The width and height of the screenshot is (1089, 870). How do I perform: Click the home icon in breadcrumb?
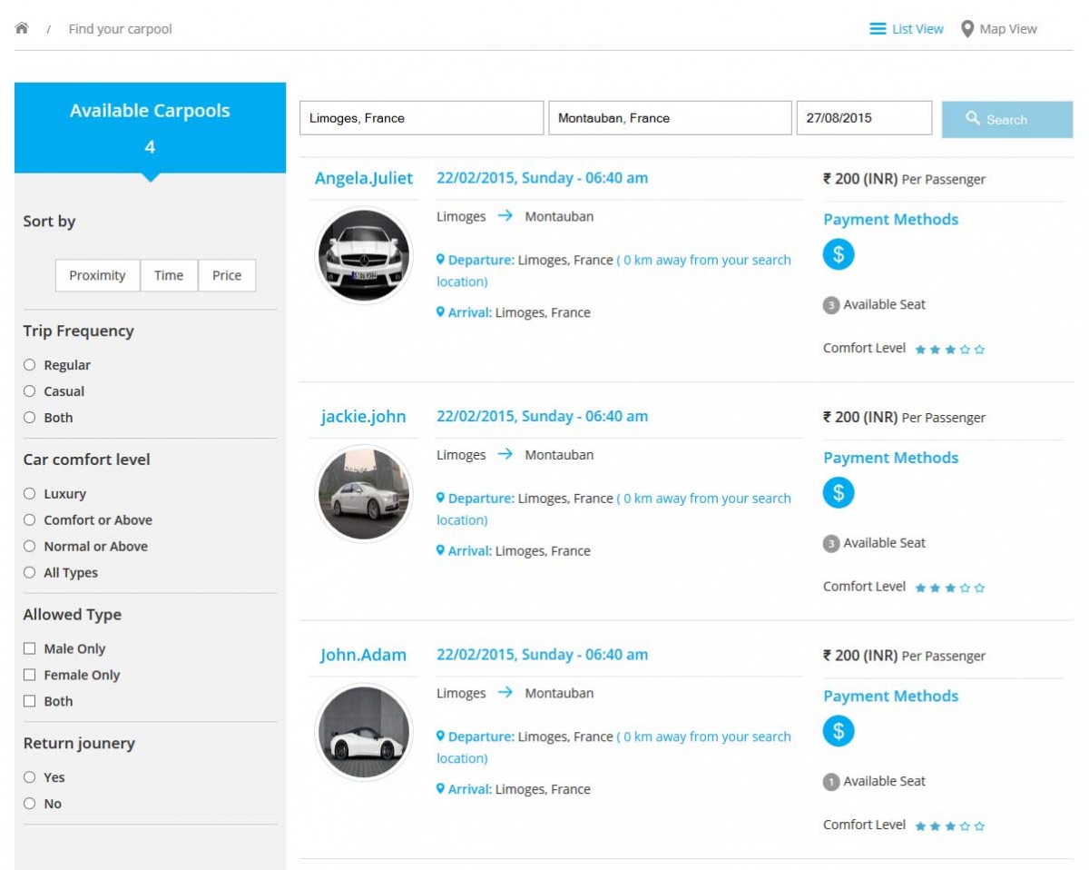[22, 28]
